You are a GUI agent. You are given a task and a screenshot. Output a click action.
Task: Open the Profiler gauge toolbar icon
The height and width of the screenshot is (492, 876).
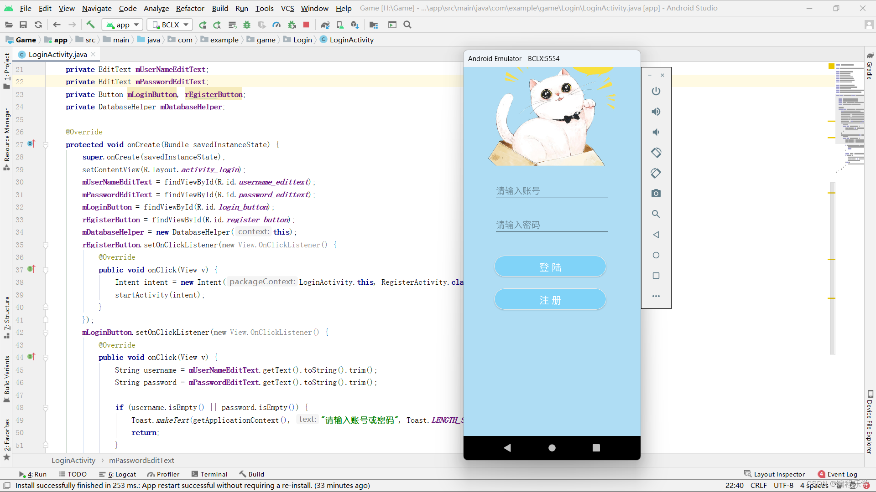(x=276, y=25)
